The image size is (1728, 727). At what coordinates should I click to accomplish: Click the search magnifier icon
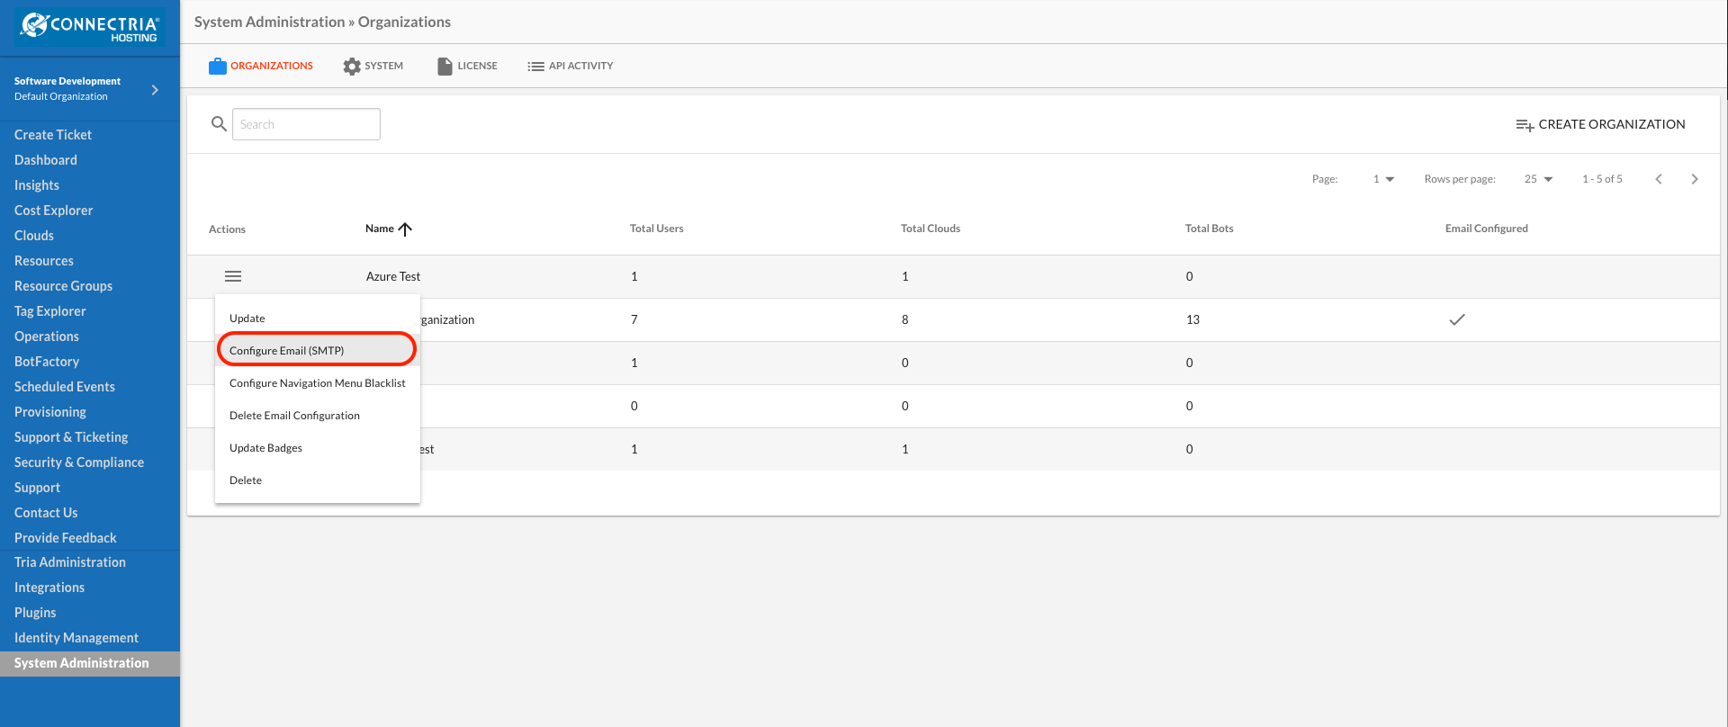pos(219,124)
